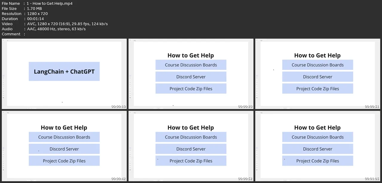Click 'Discord Server' in the 00:00:31 frame
This screenshot has height=183, width=382.
317,77
